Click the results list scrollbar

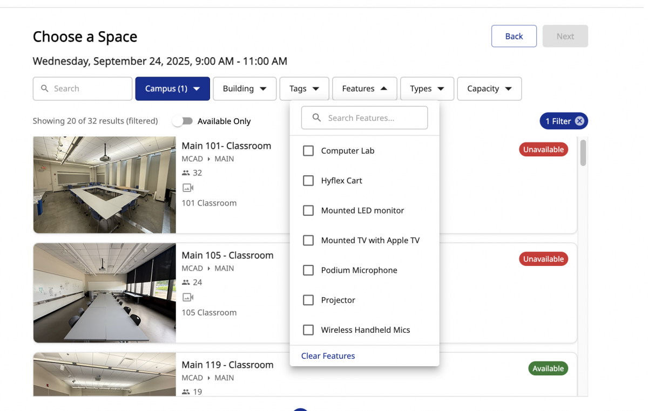(583, 154)
